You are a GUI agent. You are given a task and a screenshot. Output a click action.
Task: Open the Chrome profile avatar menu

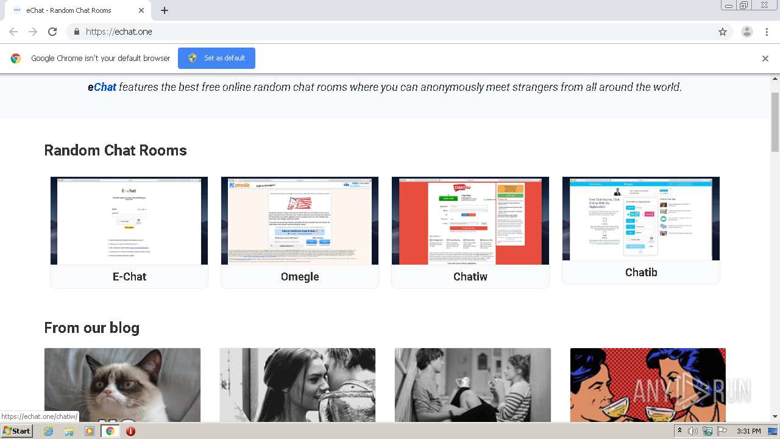747,32
